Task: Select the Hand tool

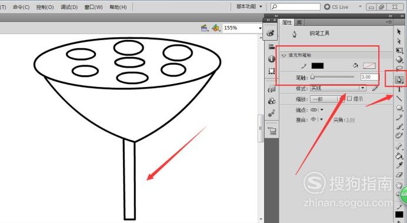Action: coord(399,185)
